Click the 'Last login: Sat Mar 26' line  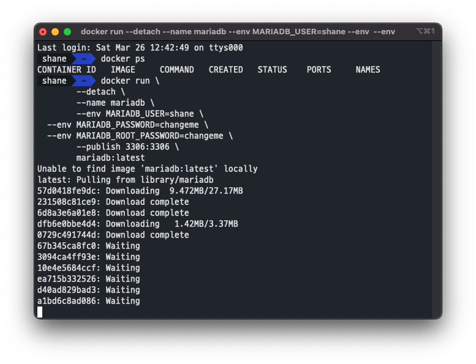[140, 48]
